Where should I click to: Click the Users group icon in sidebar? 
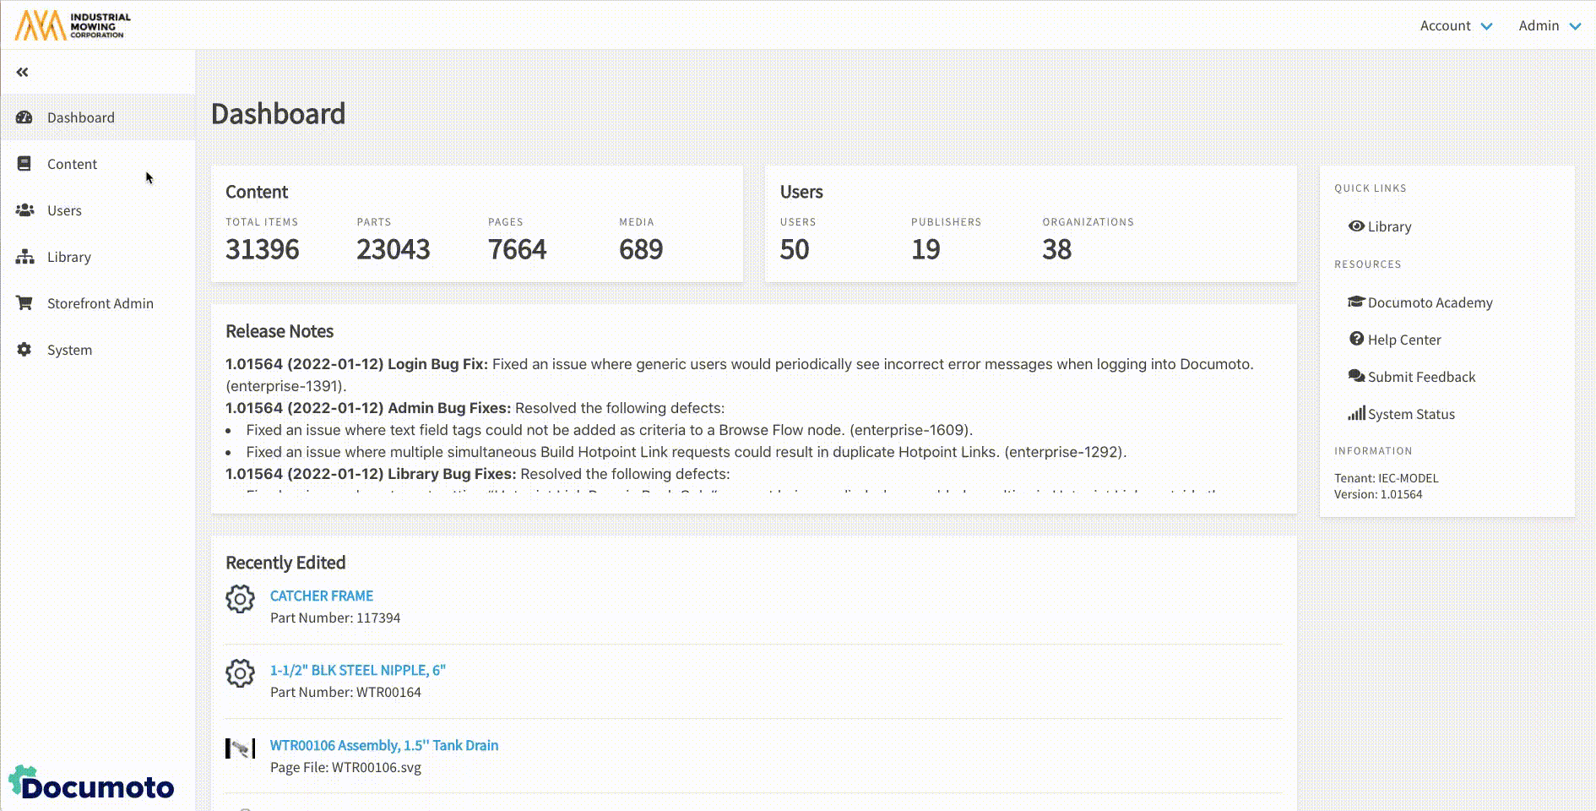click(x=24, y=210)
